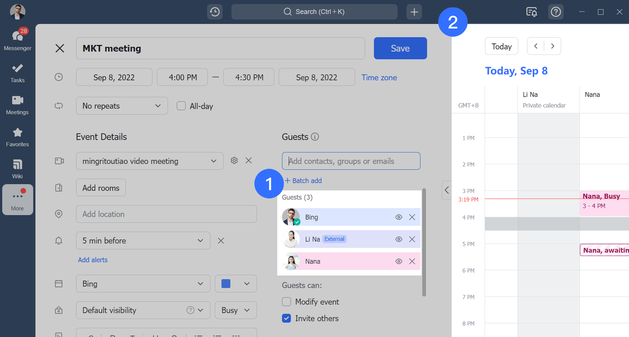Viewport: 629px width, 337px height.
Task: Open the Busy status dropdown
Action: (x=236, y=310)
